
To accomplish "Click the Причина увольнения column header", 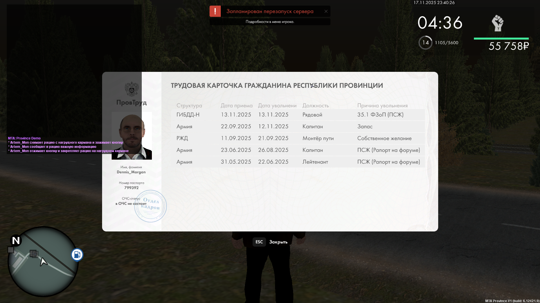I will (382, 105).
